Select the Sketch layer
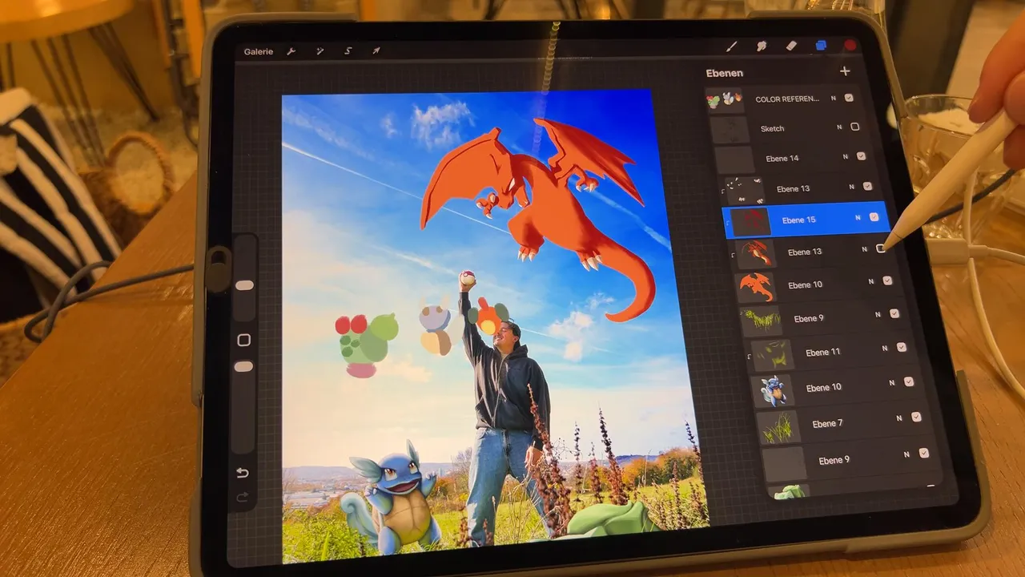This screenshot has height=577, width=1025. 772,128
